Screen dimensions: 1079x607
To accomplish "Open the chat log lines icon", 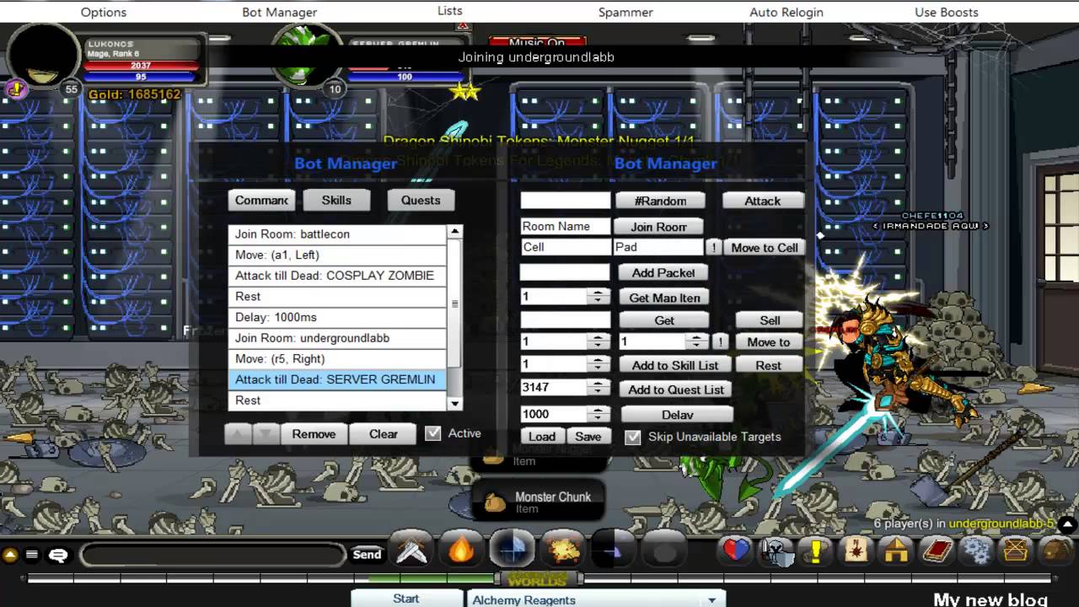I will click(32, 555).
